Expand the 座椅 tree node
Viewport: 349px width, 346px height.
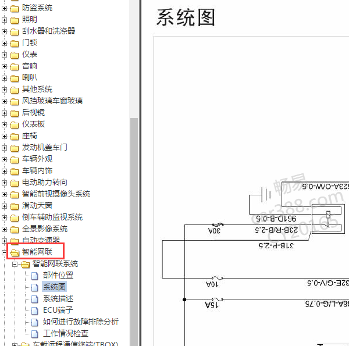pos(4,136)
